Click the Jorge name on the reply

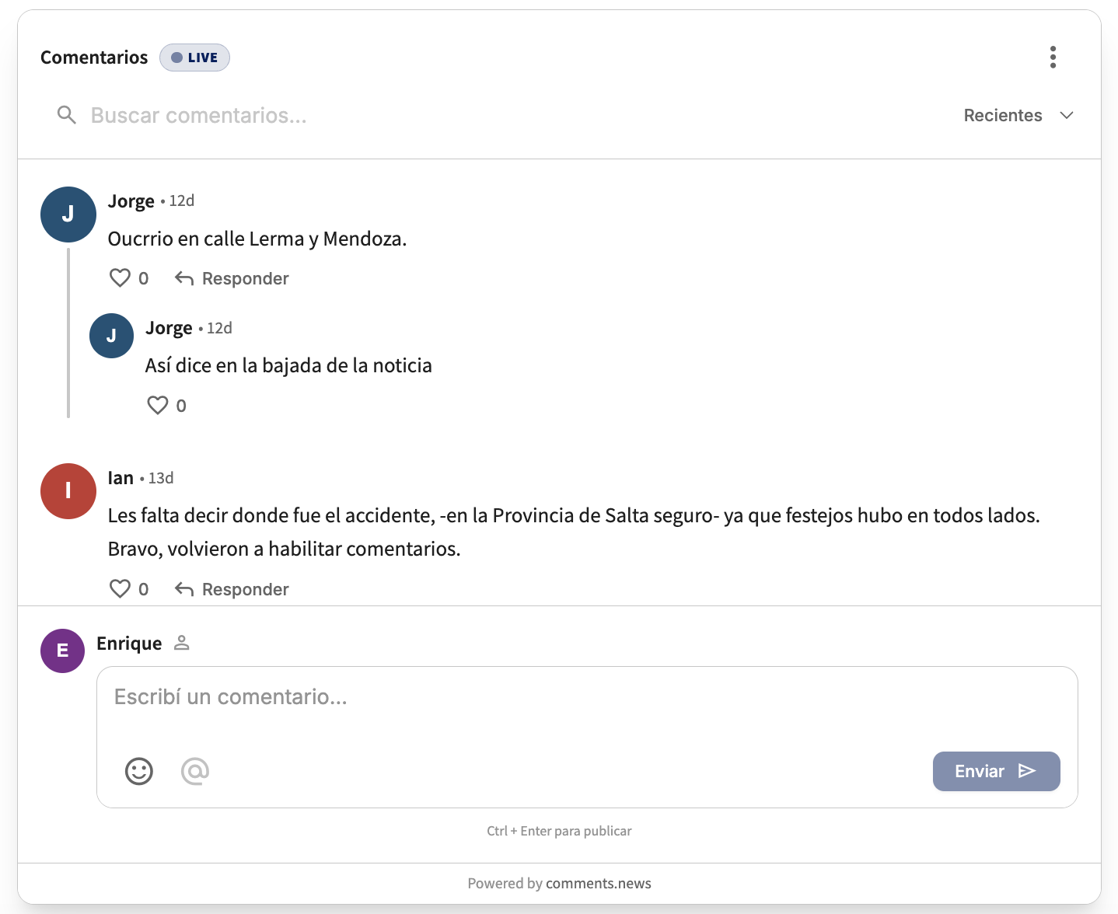169,328
